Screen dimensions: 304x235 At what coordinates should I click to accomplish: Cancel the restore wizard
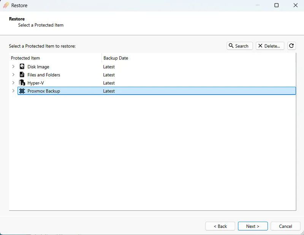click(285, 226)
